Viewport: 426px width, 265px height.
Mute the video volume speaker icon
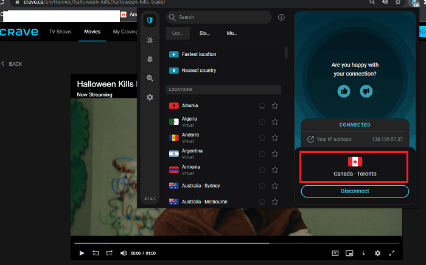tap(124, 253)
